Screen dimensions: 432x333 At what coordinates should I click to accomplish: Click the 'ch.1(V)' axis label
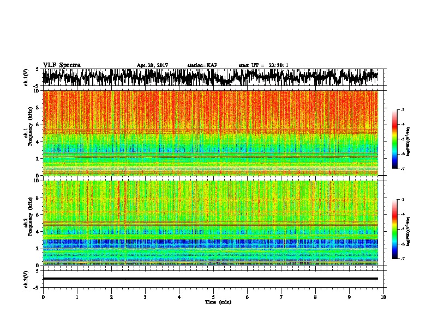tap(26, 78)
